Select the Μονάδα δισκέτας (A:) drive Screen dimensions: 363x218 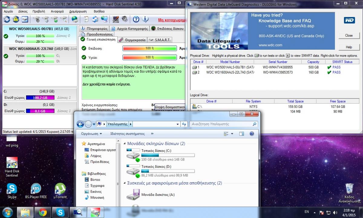tap(151, 195)
